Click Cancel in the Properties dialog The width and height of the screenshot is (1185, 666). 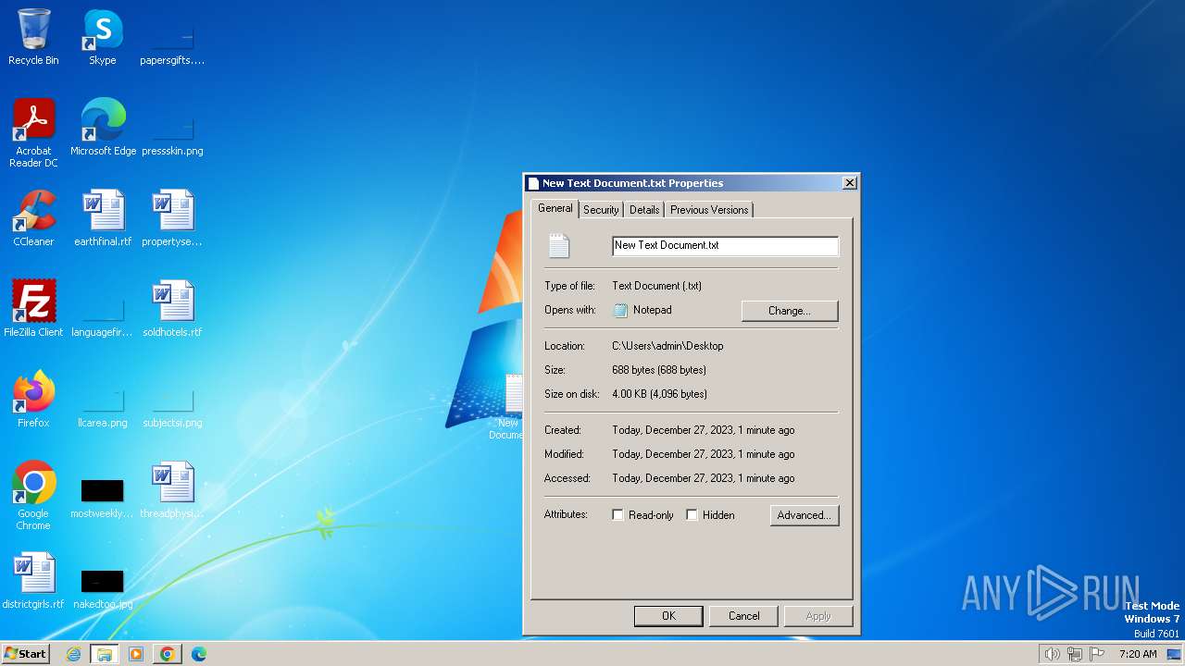[x=743, y=616]
